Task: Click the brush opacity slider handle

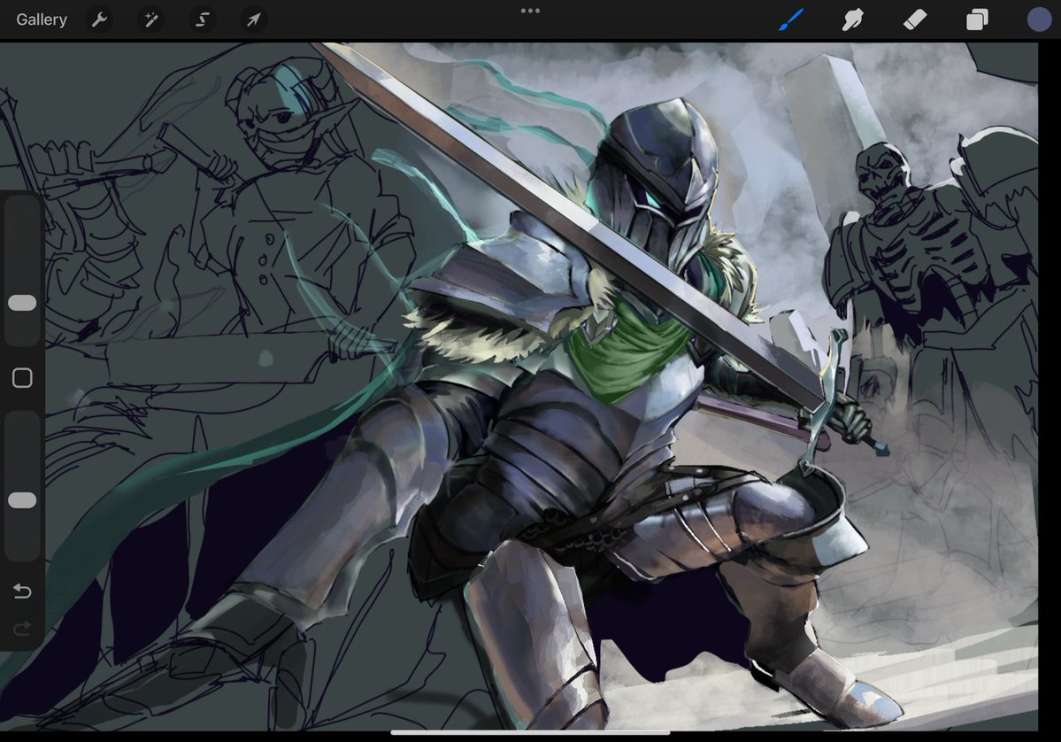Action: (x=22, y=500)
